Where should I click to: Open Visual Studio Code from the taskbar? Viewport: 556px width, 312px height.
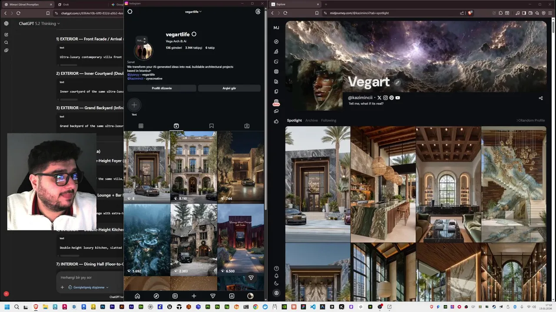coord(313,307)
